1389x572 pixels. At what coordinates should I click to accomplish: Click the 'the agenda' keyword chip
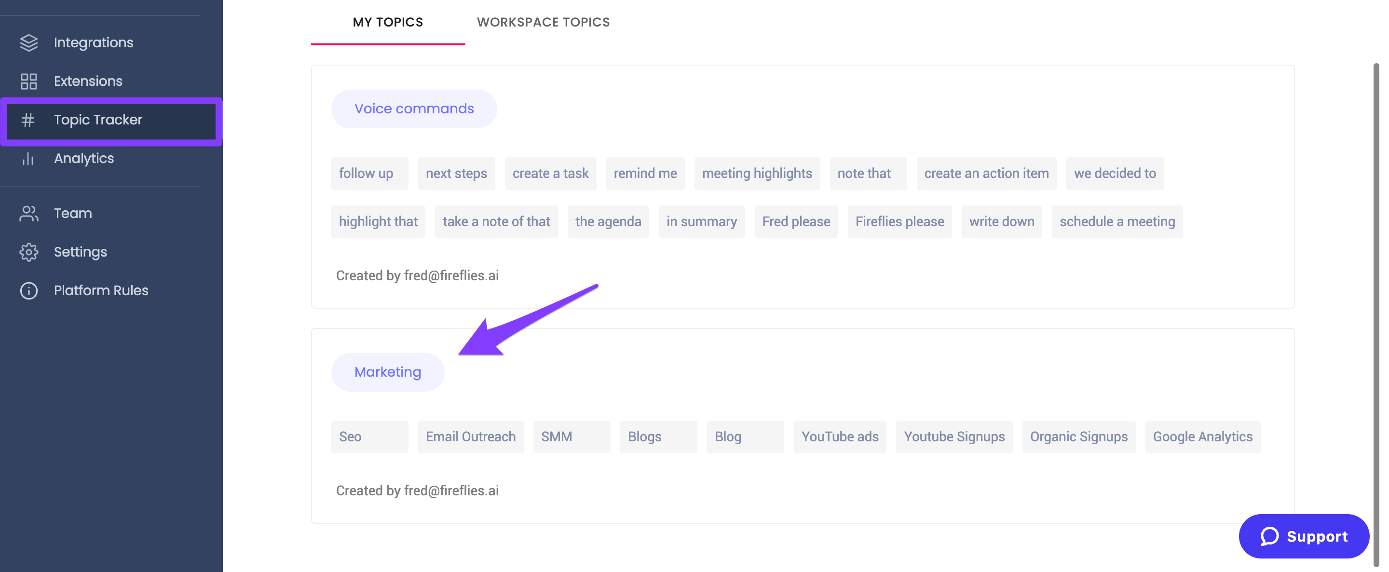pyautogui.click(x=608, y=221)
